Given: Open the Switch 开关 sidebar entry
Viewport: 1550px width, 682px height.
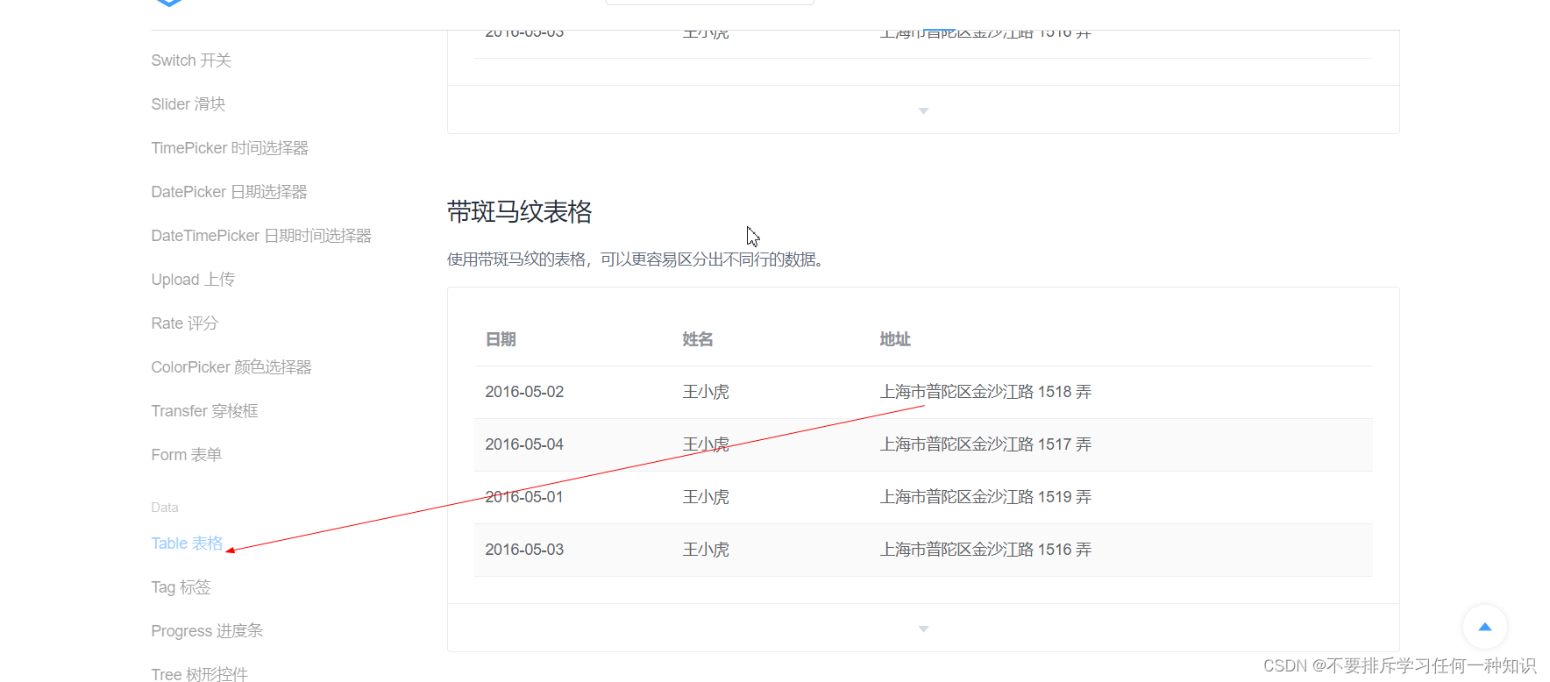Looking at the screenshot, I should coord(191,60).
